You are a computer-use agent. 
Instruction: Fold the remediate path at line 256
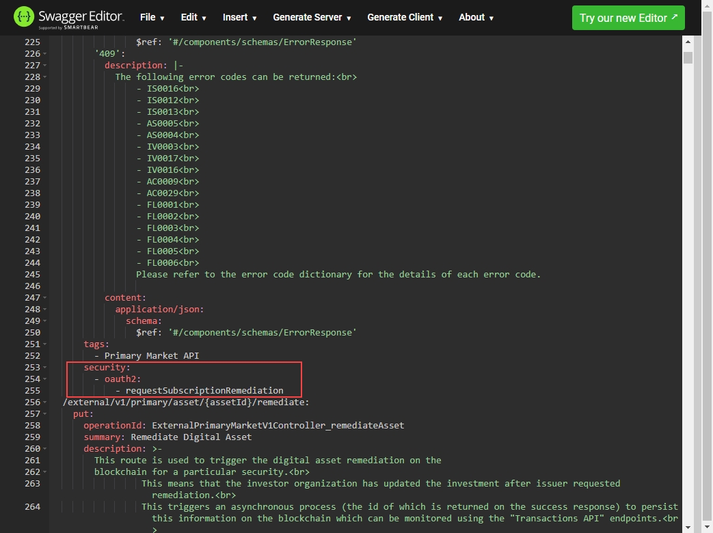click(45, 402)
